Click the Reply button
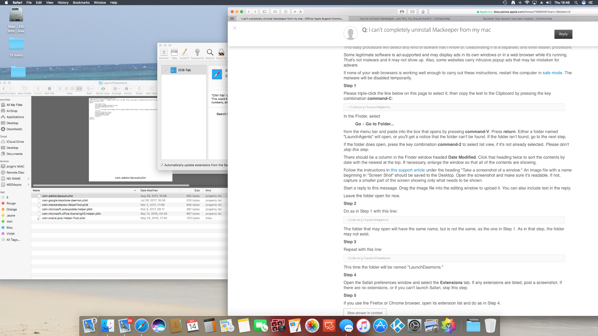The width and height of the screenshot is (598, 336). (563, 34)
